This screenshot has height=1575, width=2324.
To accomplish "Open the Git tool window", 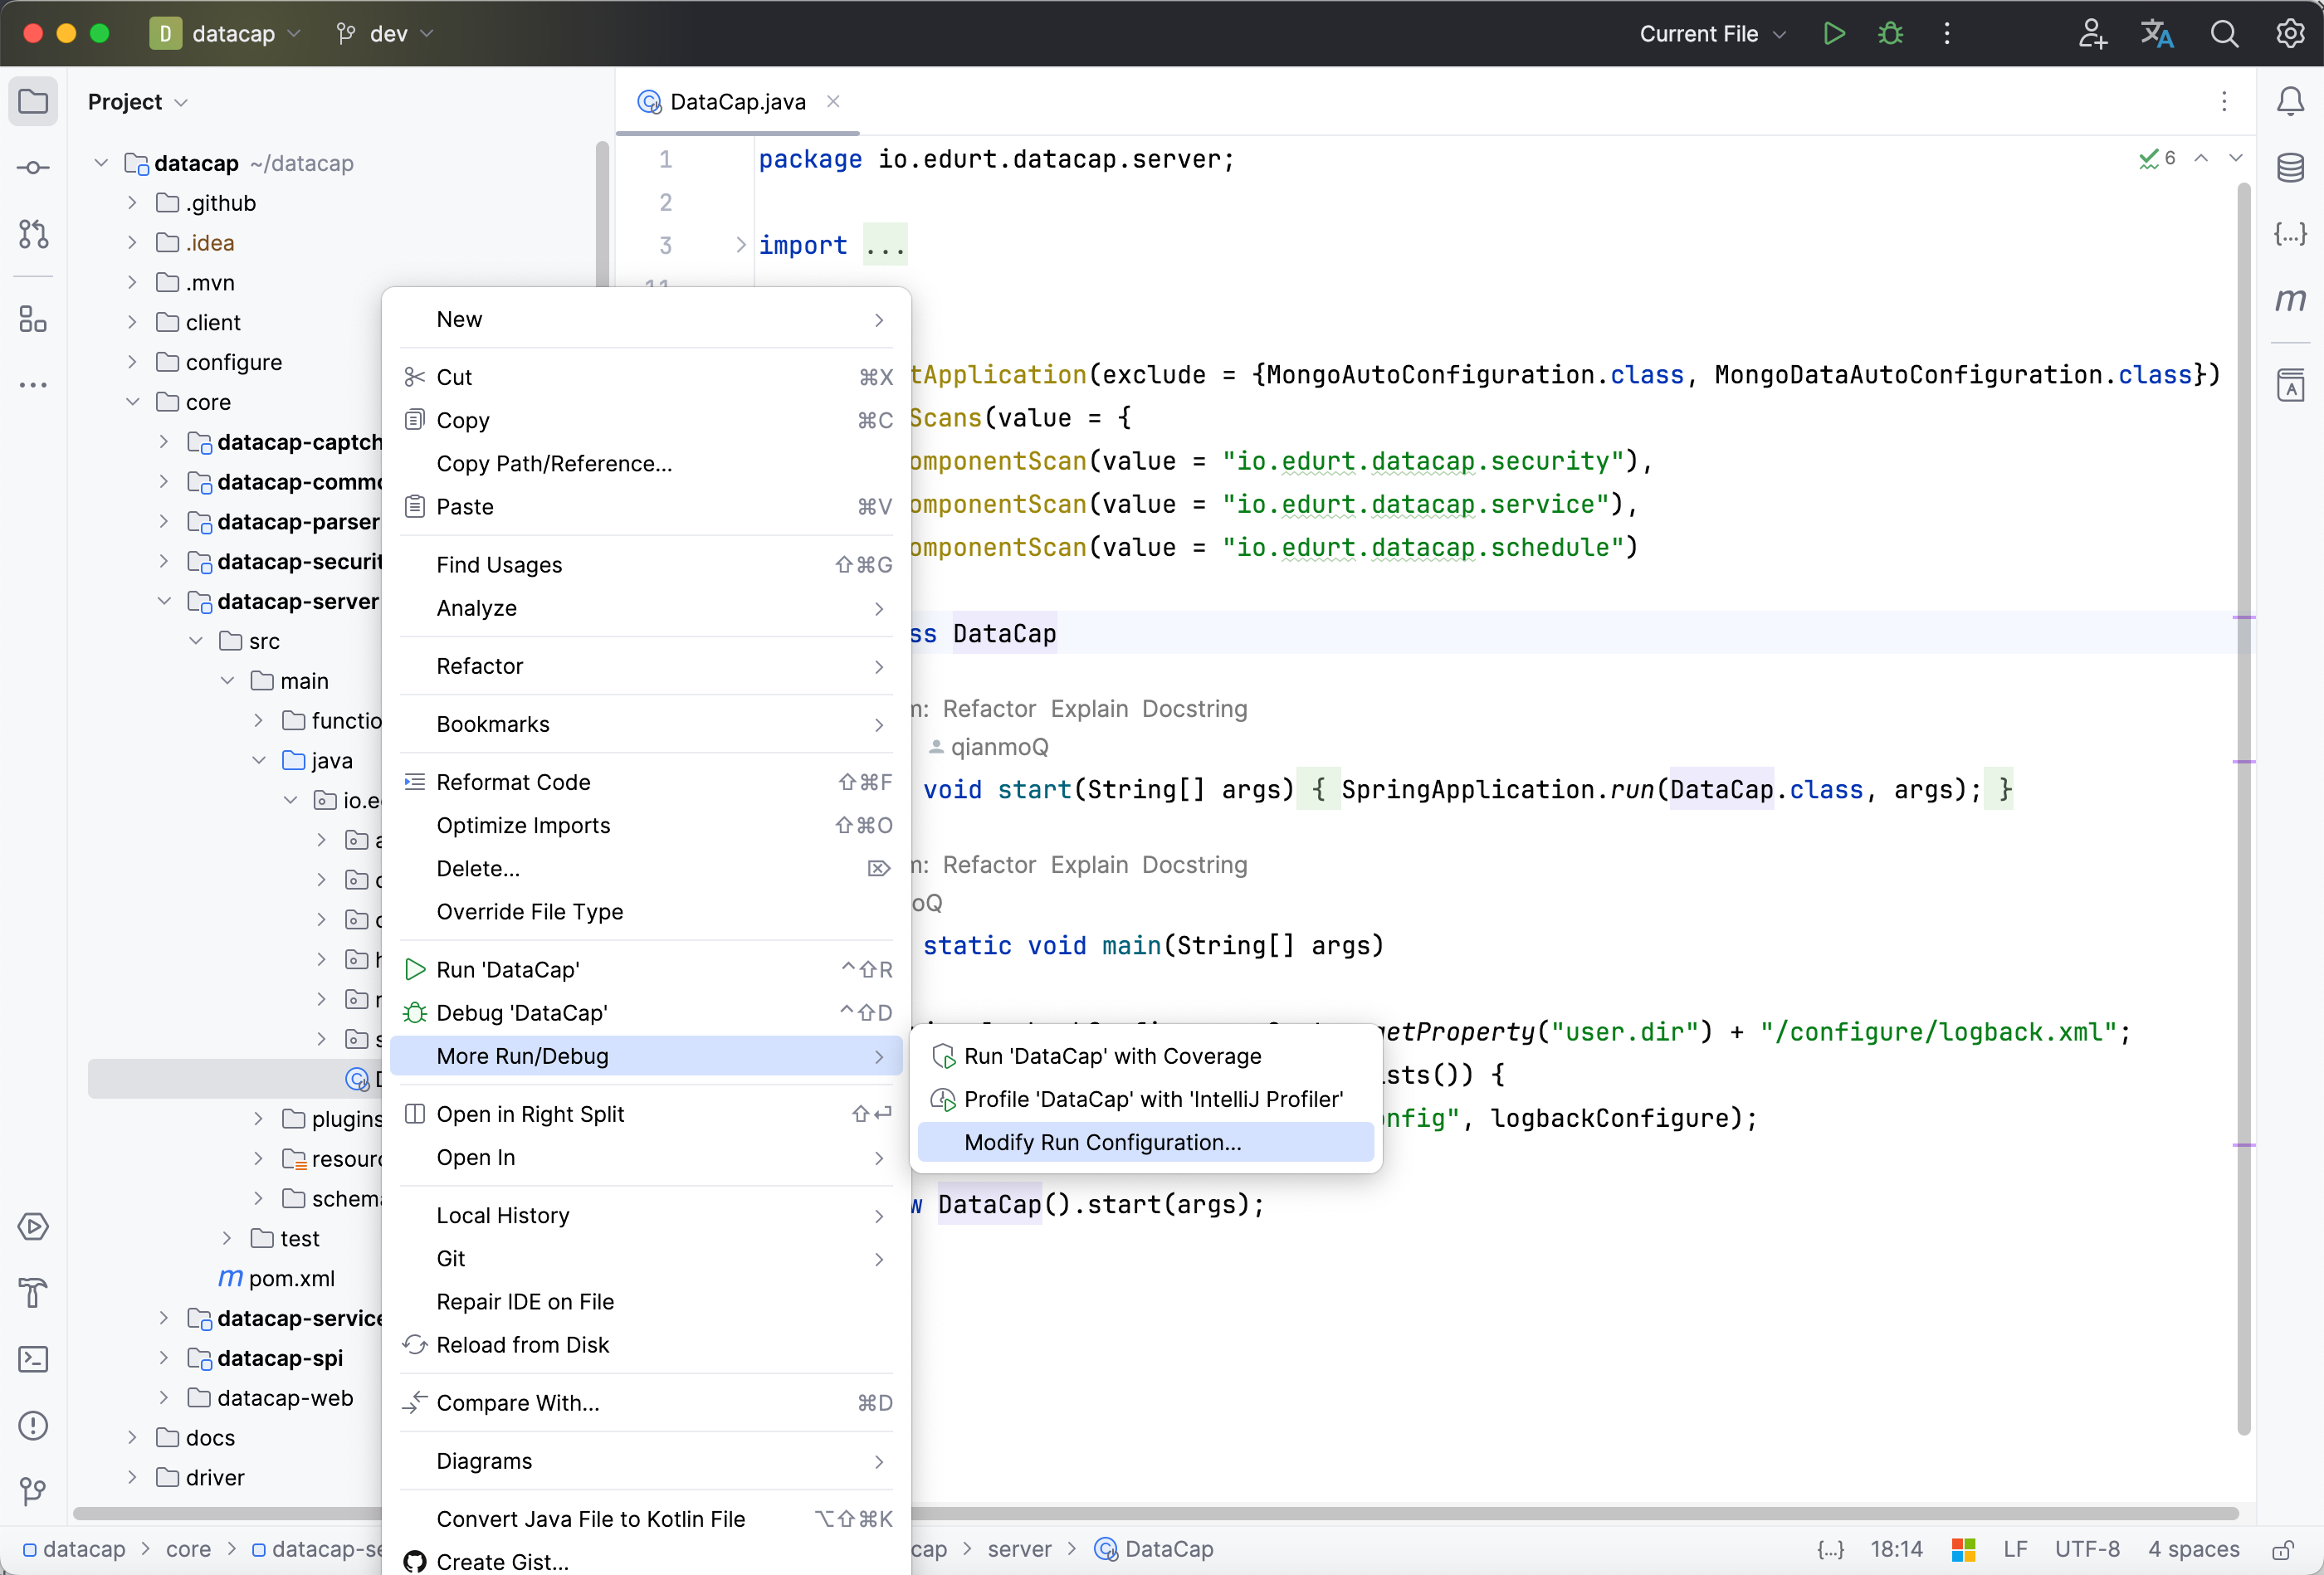I will pos(33,1491).
